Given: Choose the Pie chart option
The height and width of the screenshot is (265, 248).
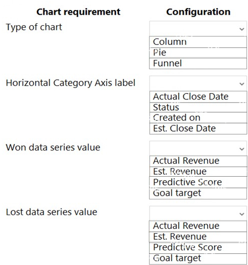Looking at the screenshot, I should click(x=198, y=52).
